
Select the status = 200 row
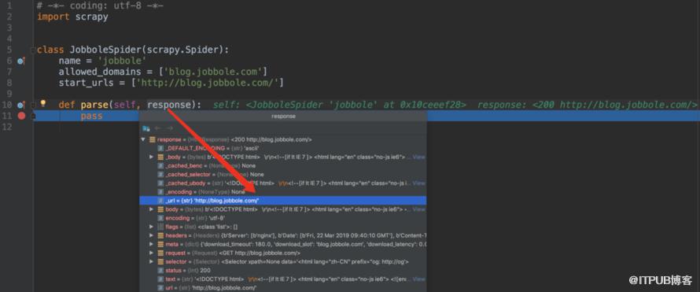click(x=283, y=271)
